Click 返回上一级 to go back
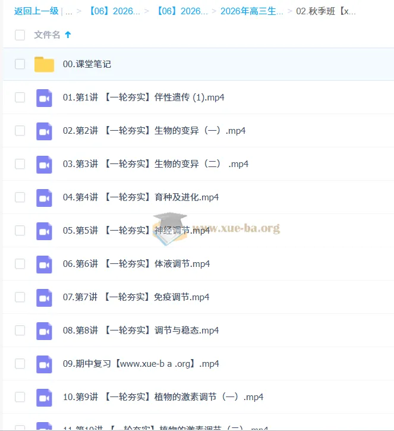The width and height of the screenshot is (394, 431). pos(36,11)
